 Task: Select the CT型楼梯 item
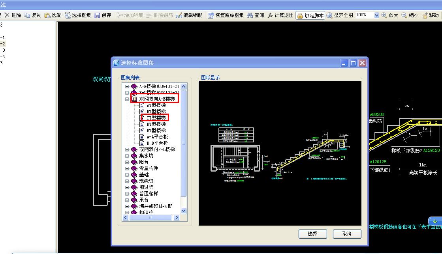[156, 118]
